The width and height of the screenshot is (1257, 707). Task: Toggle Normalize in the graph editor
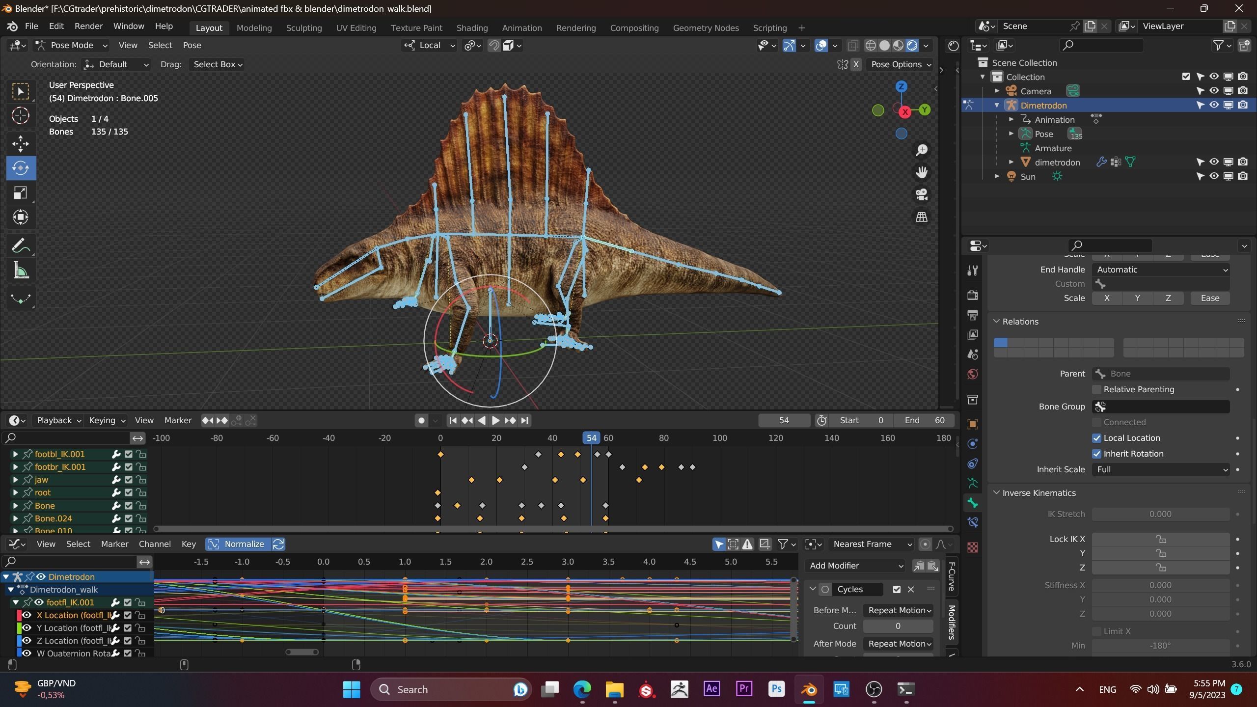coord(238,544)
